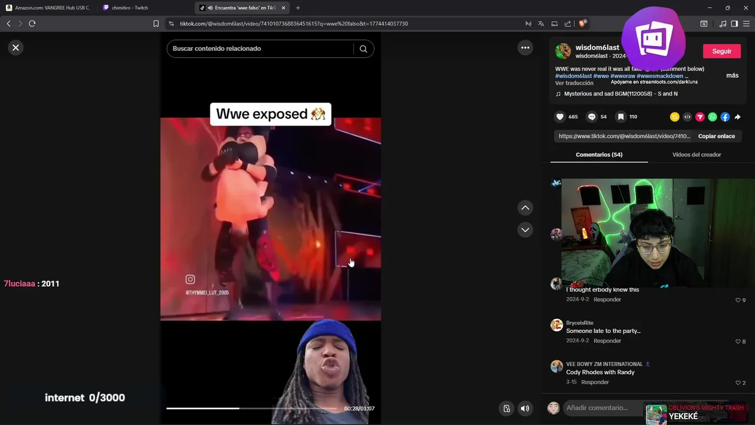Click the translate page icon
This screenshot has height=425, width=755.
[541, 24]
